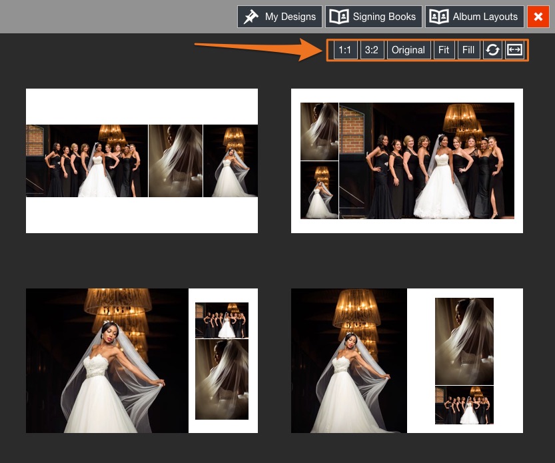Choose layout with large bridesmaids group photo

pyautogui.click(x=407, y=161)
